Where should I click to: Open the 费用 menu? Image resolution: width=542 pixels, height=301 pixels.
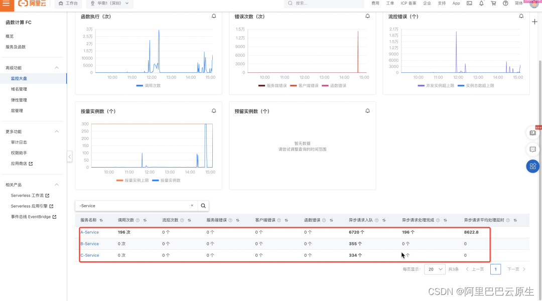coord(375,4)
